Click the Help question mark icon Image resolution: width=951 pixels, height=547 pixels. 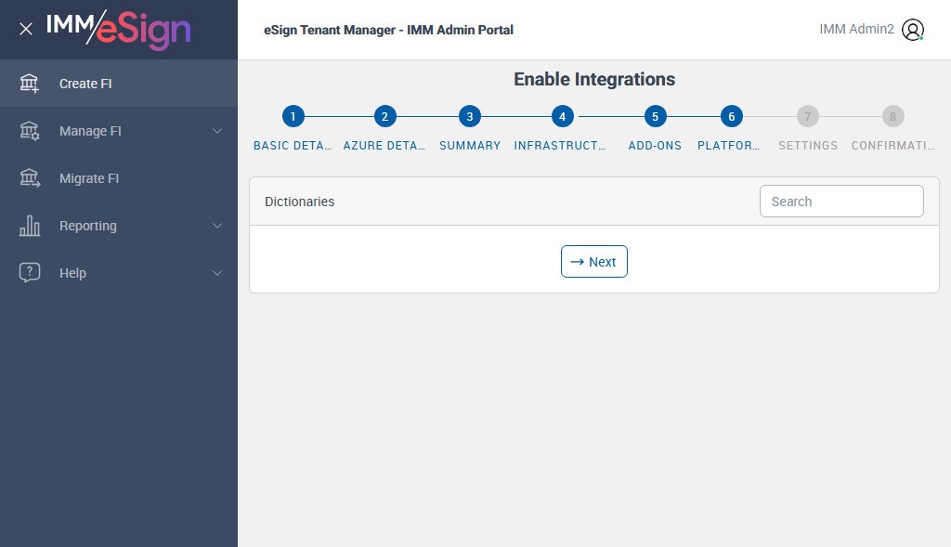[x=29, y=273]
